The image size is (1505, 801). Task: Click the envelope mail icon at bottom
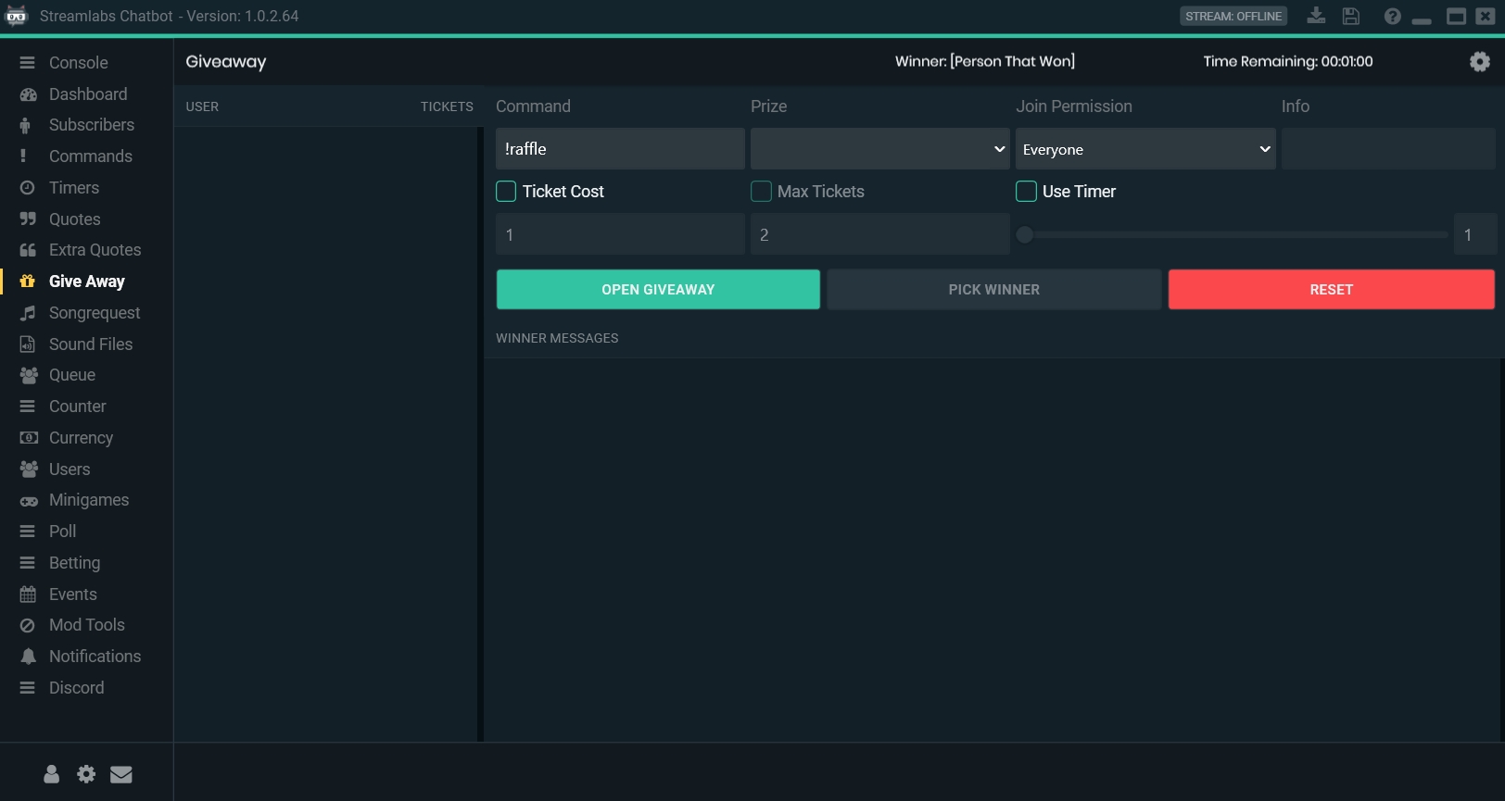click(121, 774)
